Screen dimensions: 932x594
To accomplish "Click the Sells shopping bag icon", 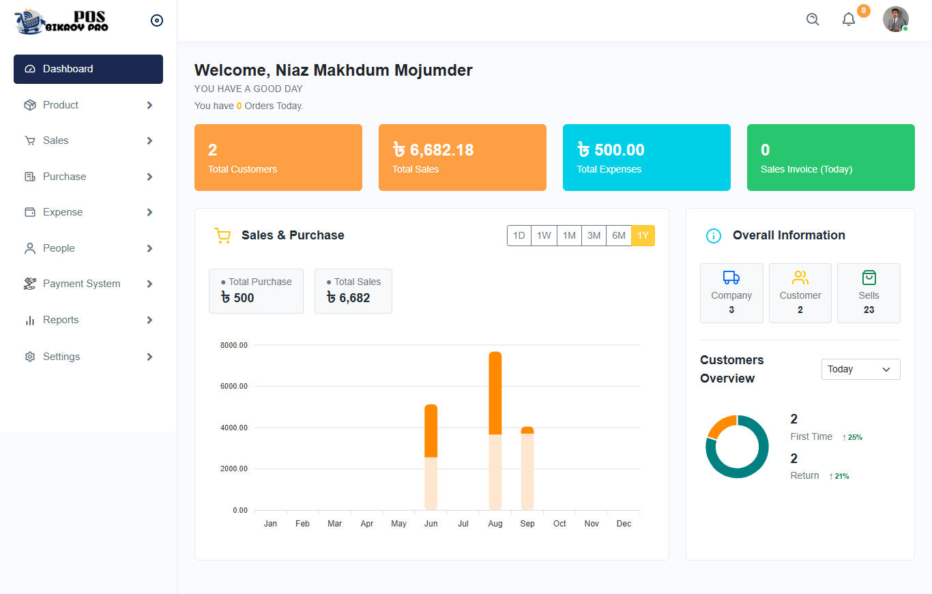I will click(x=869, y=278).
